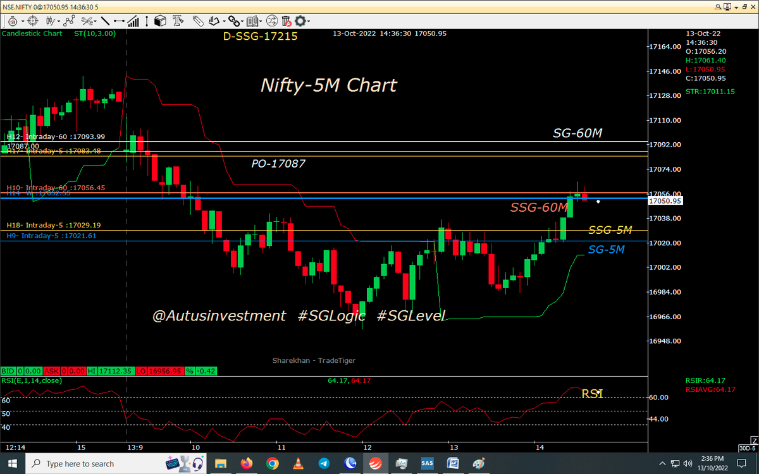Click the pencil tag icon in toolbar
The height and width of the screenshot is (474, 759).
pos(198,21)
